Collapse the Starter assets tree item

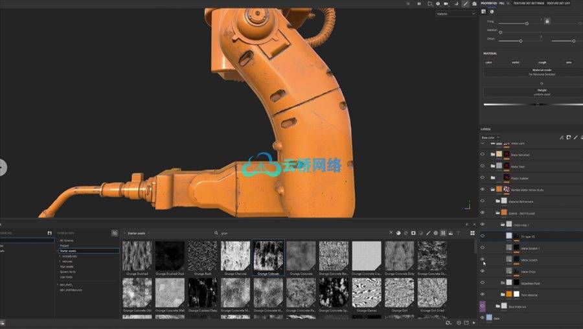(58, 251)
